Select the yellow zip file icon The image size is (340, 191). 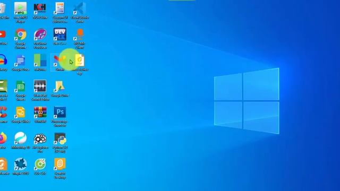click(79, 60)
